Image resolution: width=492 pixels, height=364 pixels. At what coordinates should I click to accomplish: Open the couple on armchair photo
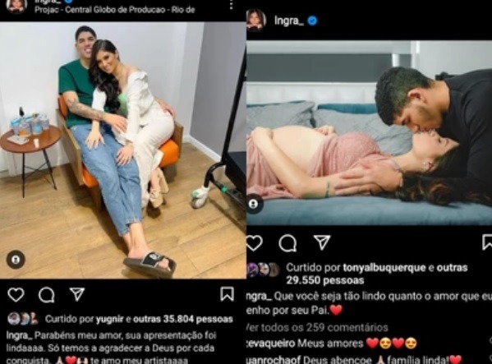click(x=123, y=150)
